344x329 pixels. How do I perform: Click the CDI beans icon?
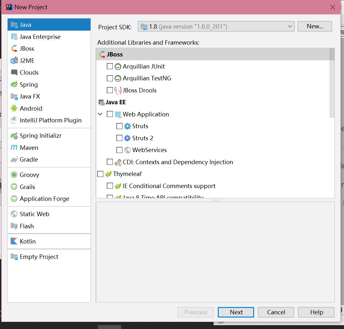pyautogui.click(x=118, y=162)
